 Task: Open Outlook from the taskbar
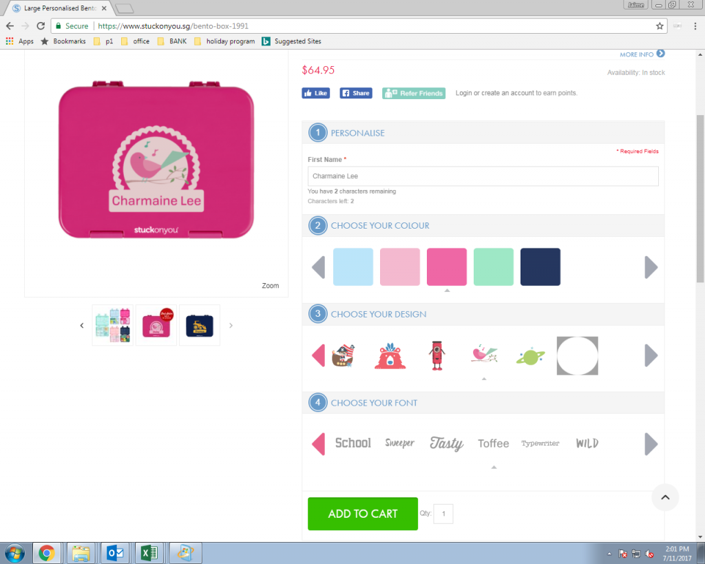coord(115,553)
